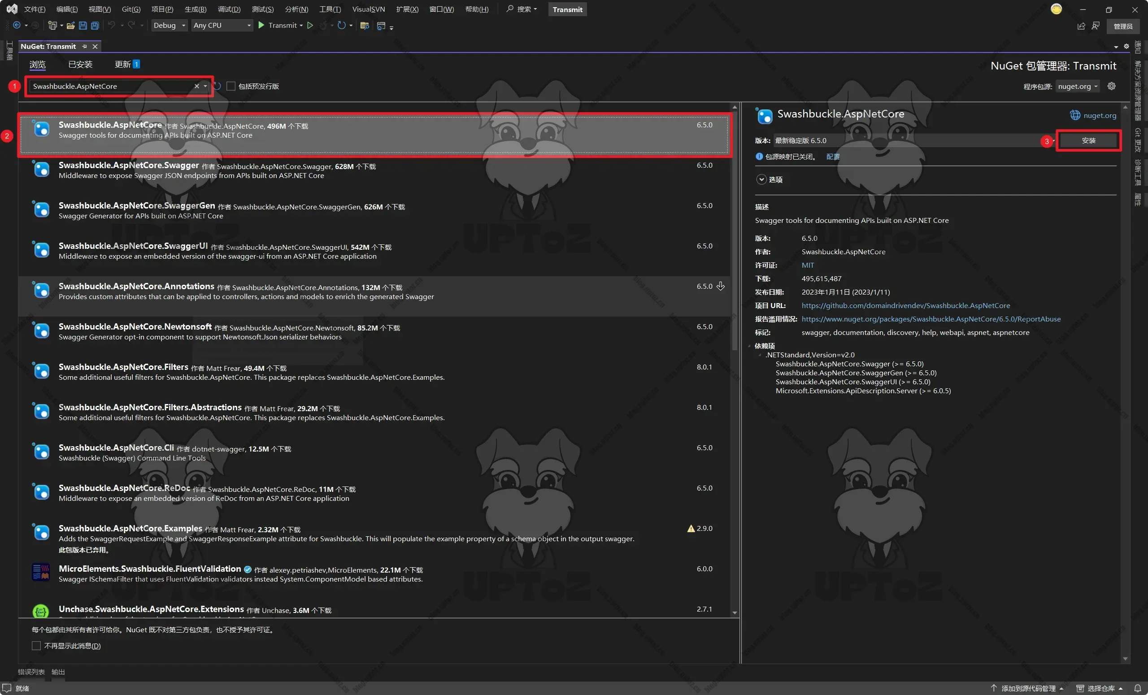Start without debugging hollow play icon

click(x=310, y=25)
